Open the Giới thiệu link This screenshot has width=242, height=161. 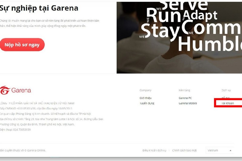(x=146, y=98)
